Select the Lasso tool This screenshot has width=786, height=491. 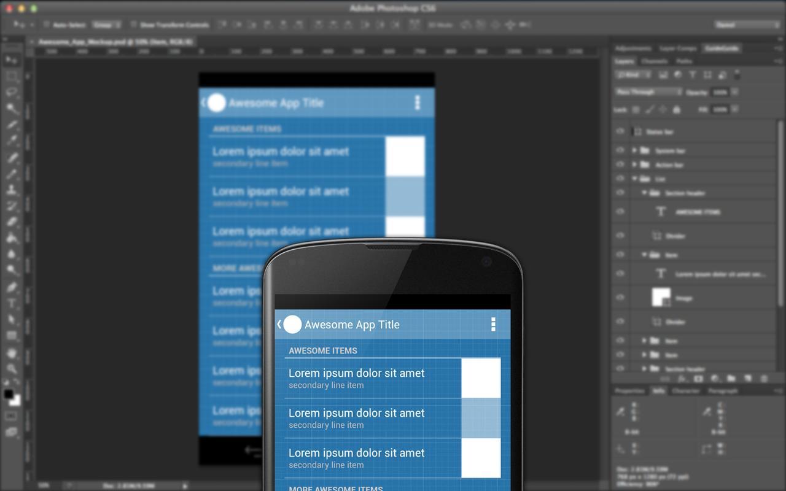(12, 92)
